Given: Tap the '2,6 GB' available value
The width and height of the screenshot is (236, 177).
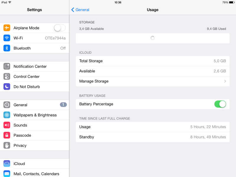Looking at the screenshot, I should [x=220, y=71].
